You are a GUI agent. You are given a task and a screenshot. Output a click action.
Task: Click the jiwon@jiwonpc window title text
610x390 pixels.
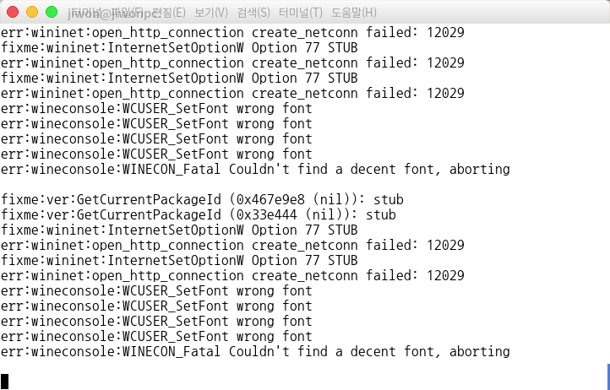click(114, 14)
